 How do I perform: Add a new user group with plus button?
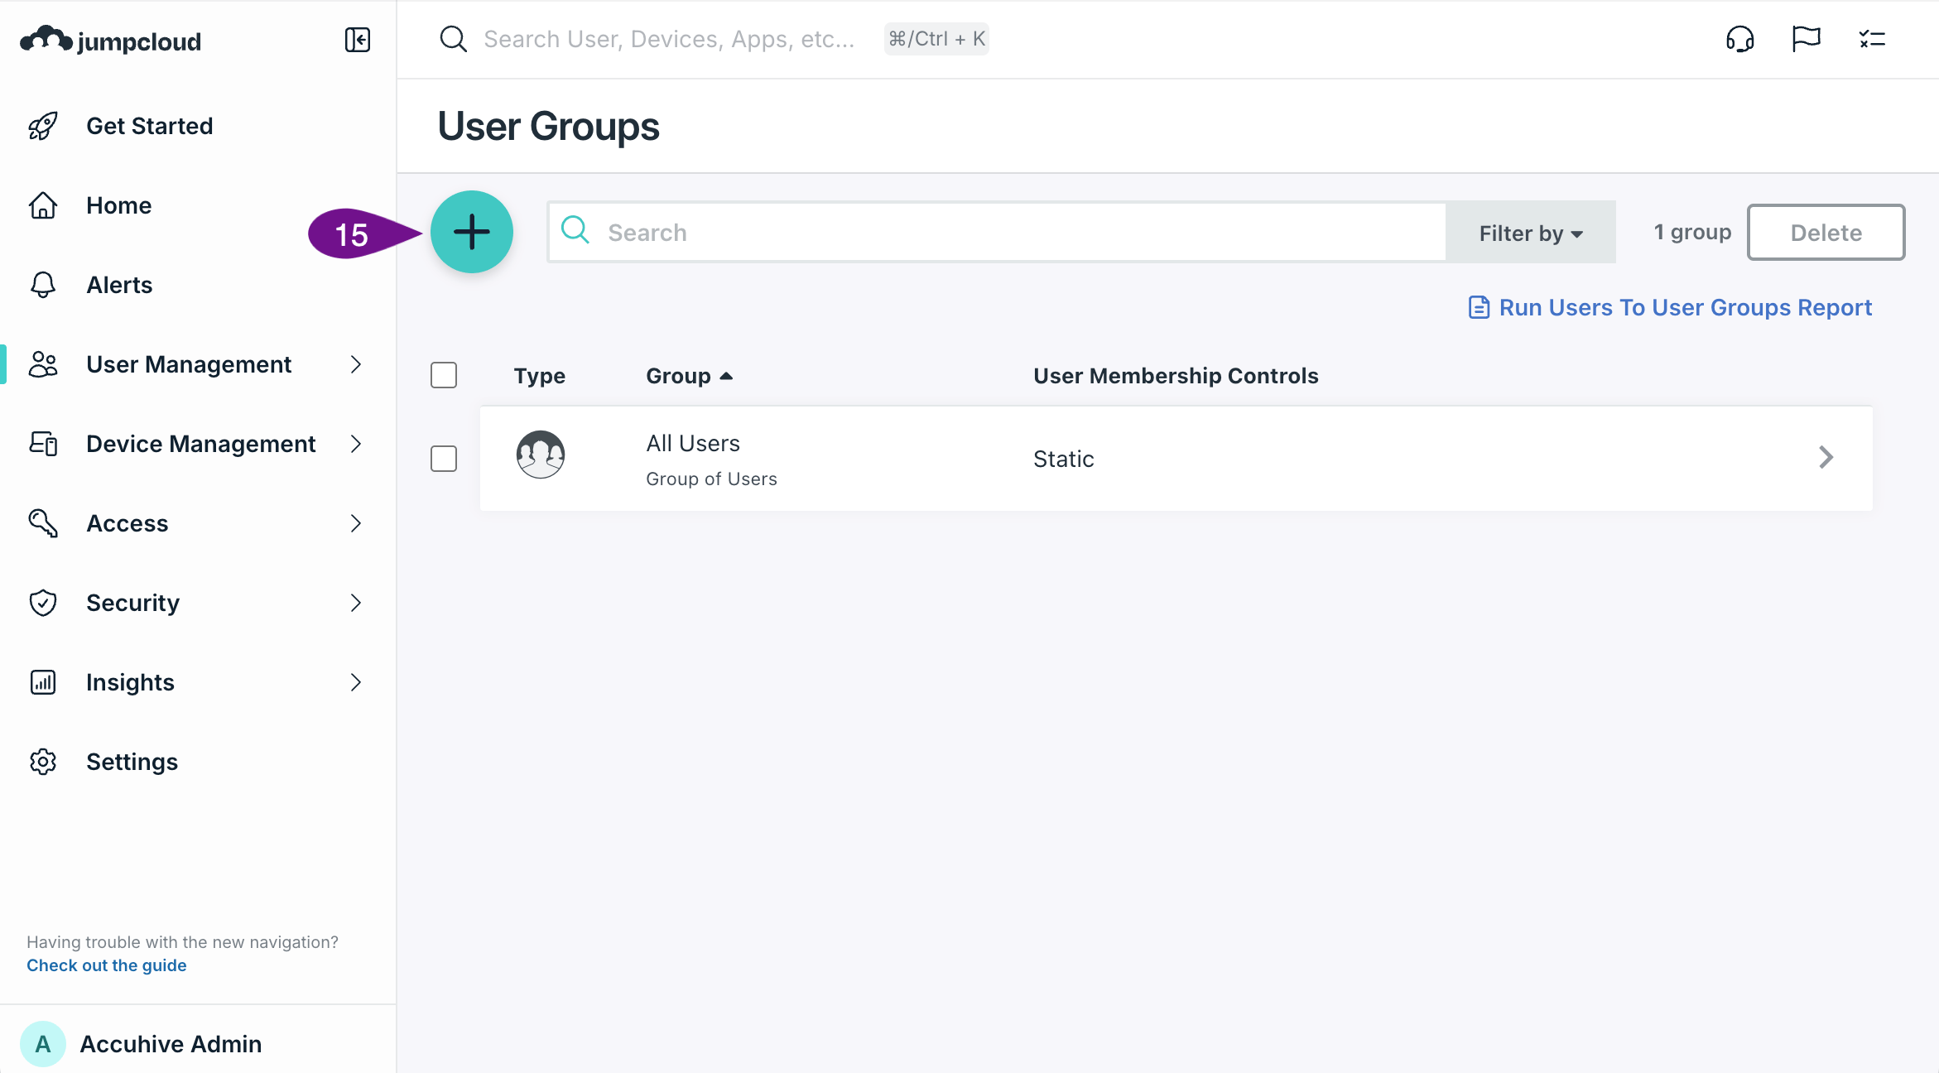coord(472,232)
